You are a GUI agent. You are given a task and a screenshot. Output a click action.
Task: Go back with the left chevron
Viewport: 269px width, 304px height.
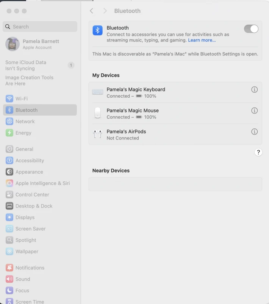[x=92, y=11]
